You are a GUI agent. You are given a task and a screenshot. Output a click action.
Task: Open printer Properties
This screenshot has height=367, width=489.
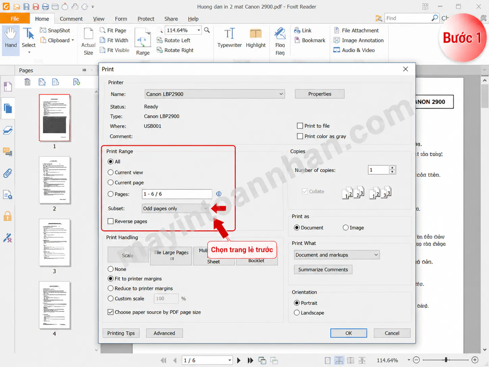pyautogui.click(x=320, y=94)
